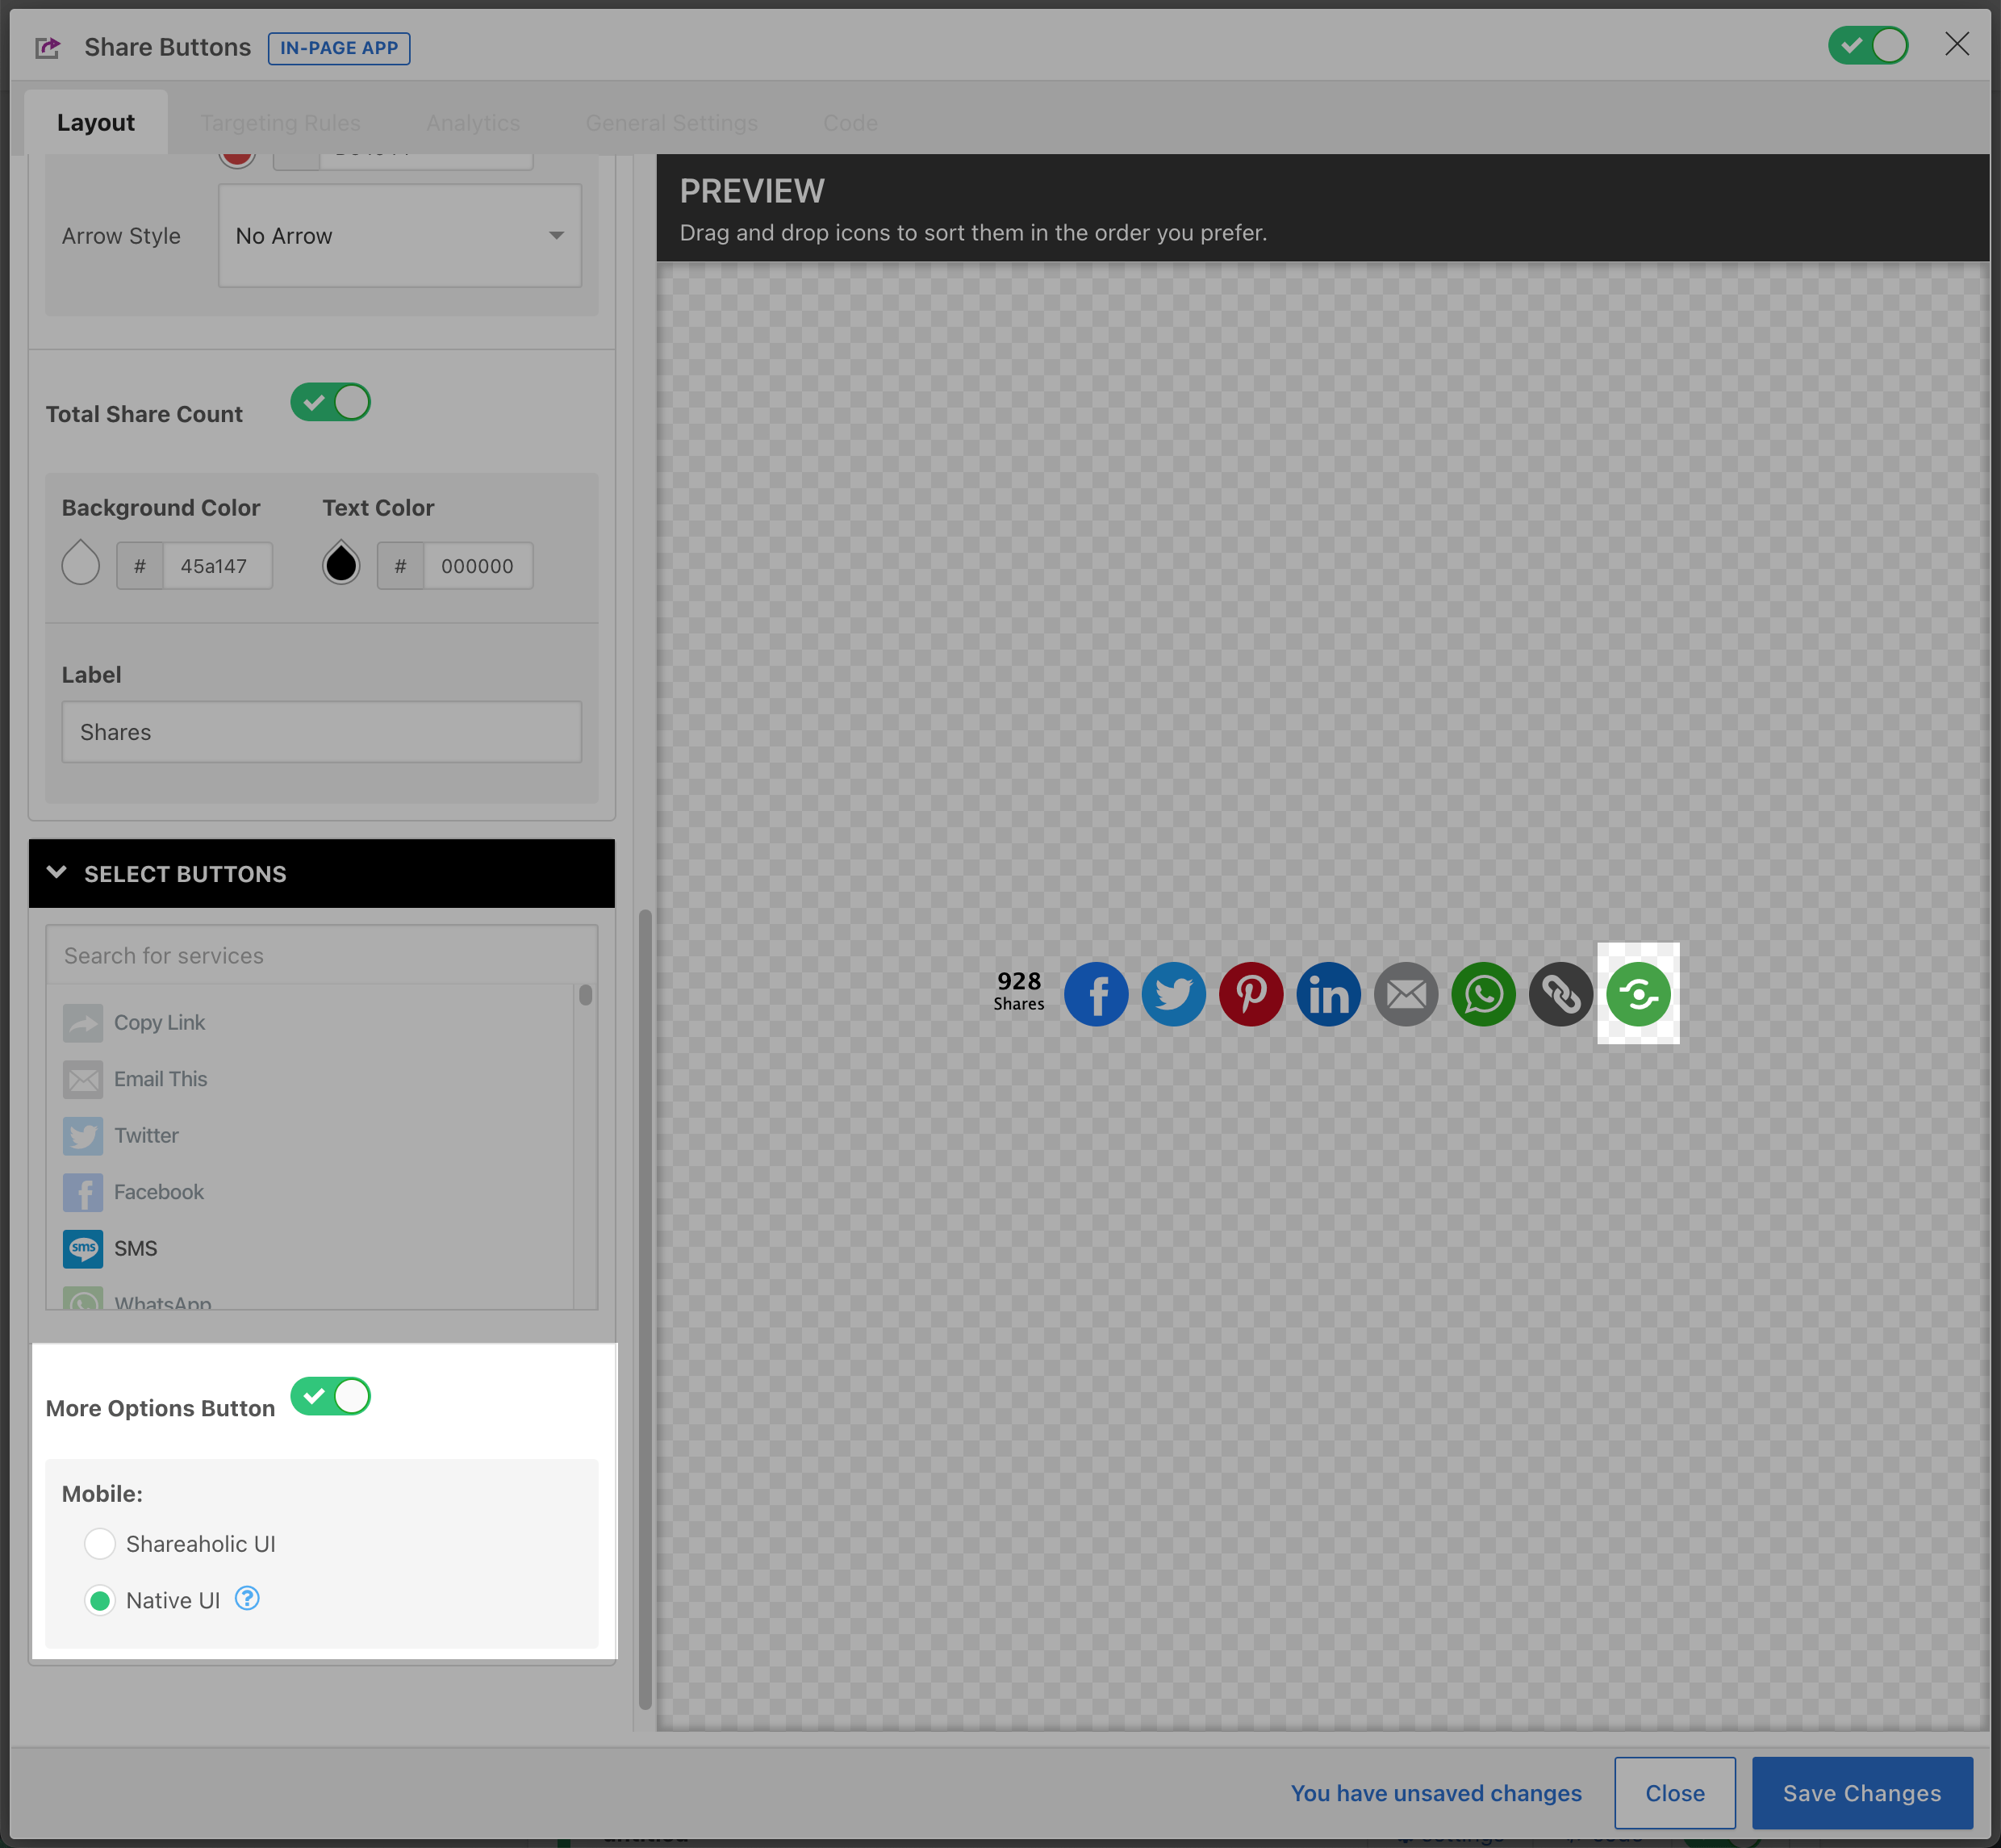The image size is (2001, 1848).
Task: Click the Save Changes button
Action: click(1861, 1793)
